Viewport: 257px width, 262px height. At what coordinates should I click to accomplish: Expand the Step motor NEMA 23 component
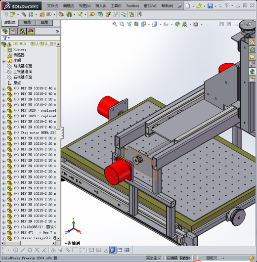point(4,133)
